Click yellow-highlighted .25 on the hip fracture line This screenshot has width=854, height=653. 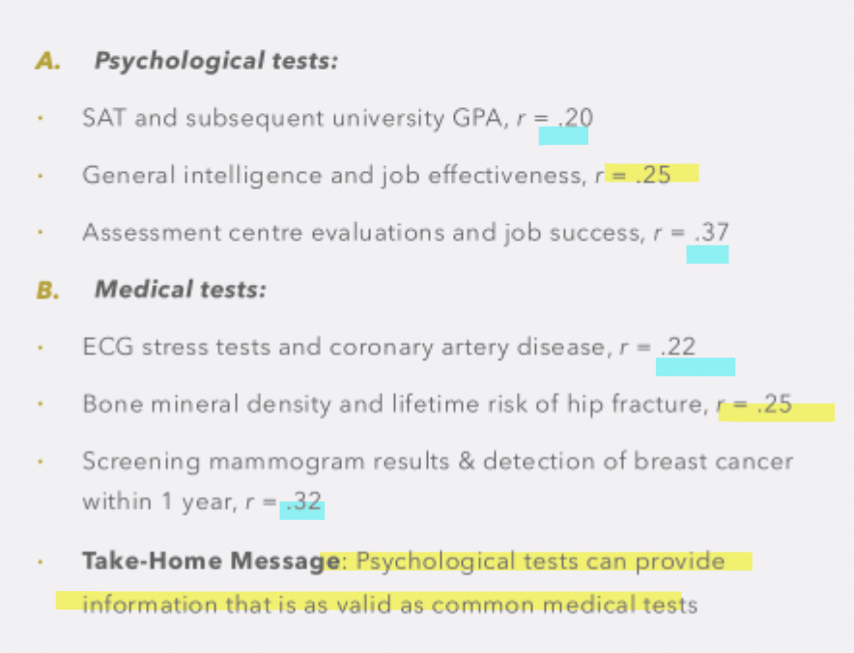coord(775,405)
